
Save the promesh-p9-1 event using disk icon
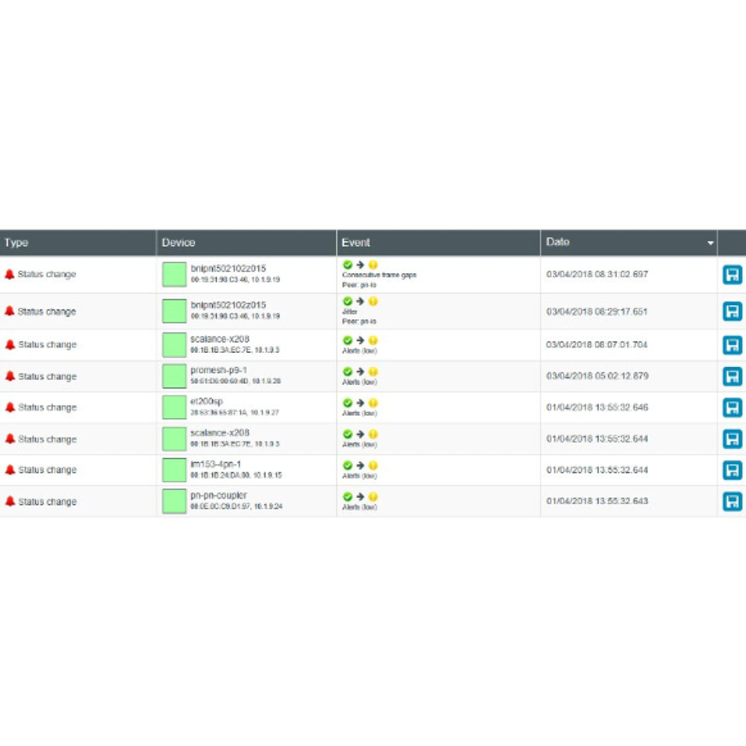point(732,376)
